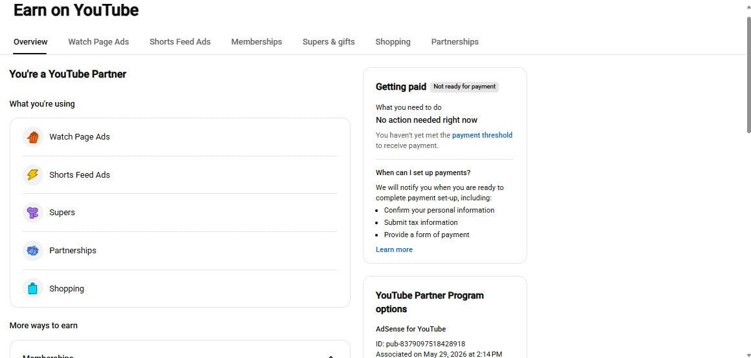Click the Watch Page Ads popcorn icon
This screenshot has width=751, height=358.
click(32, 137)
